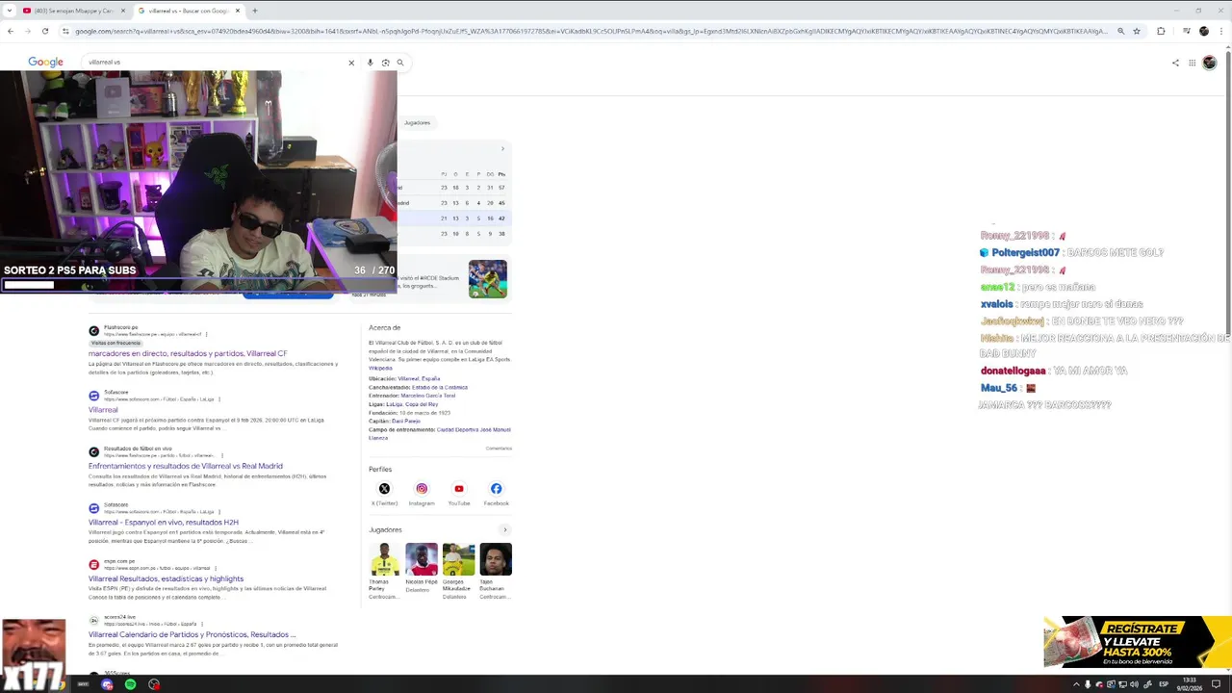Open the Wikipedia link in Acerca de

(x=380, y=368)
